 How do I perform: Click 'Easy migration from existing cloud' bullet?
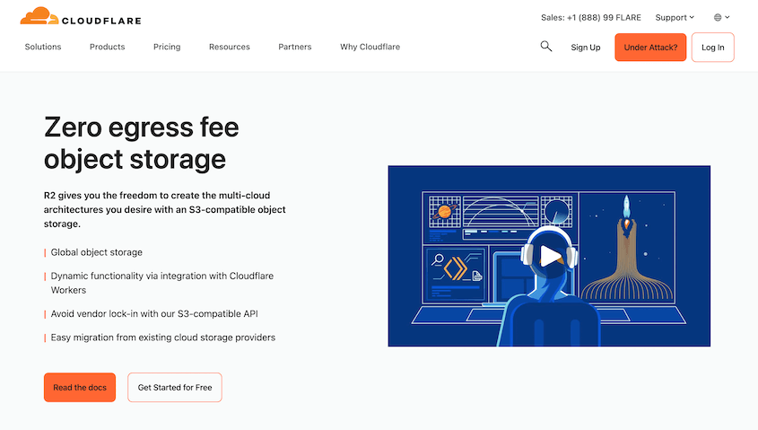(x=163, y=338)
